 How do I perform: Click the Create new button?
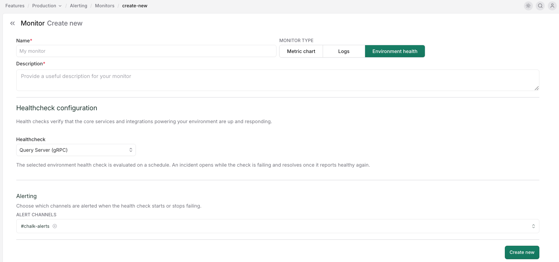coord(522,252)
